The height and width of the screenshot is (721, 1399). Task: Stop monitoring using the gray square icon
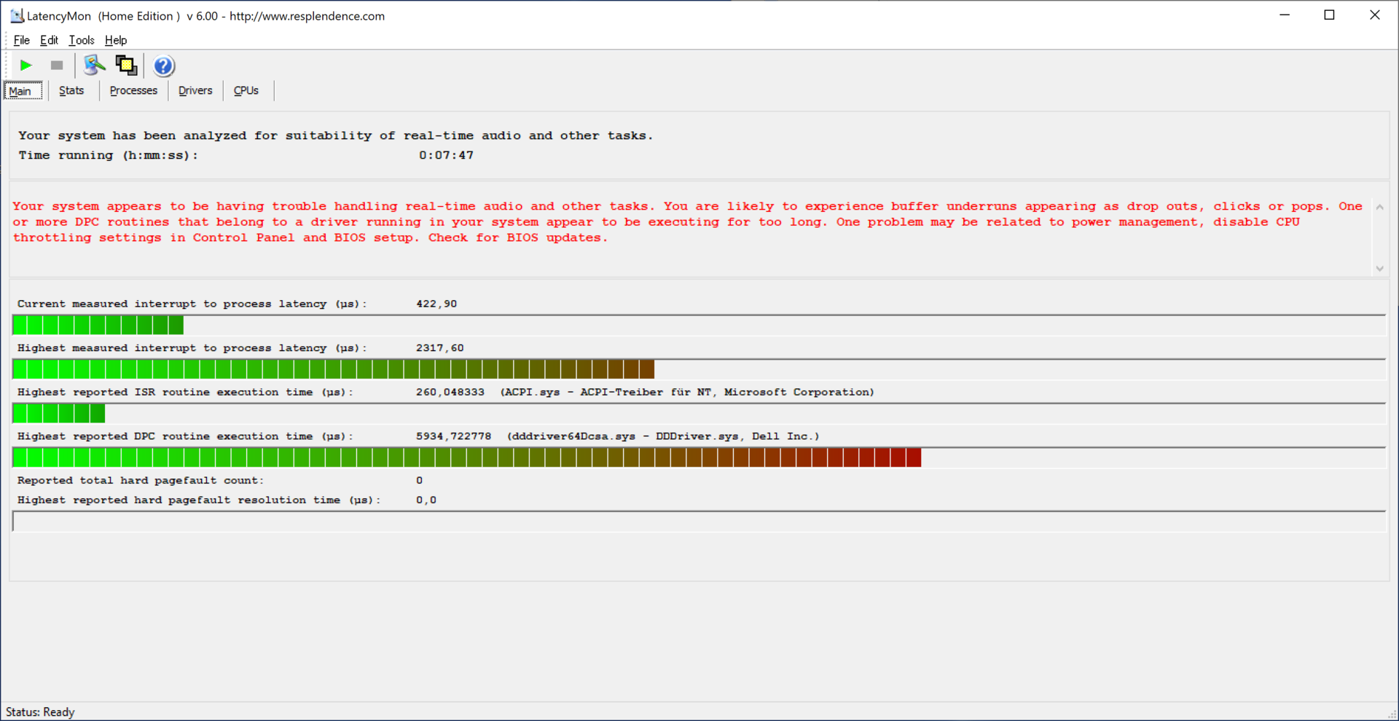pyautogui.click(x=56, y=66)
